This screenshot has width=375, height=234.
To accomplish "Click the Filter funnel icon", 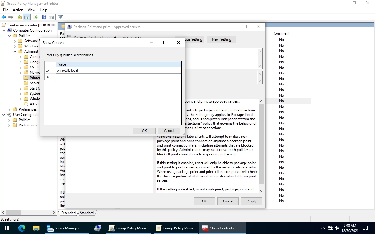I will pos(60,17).
